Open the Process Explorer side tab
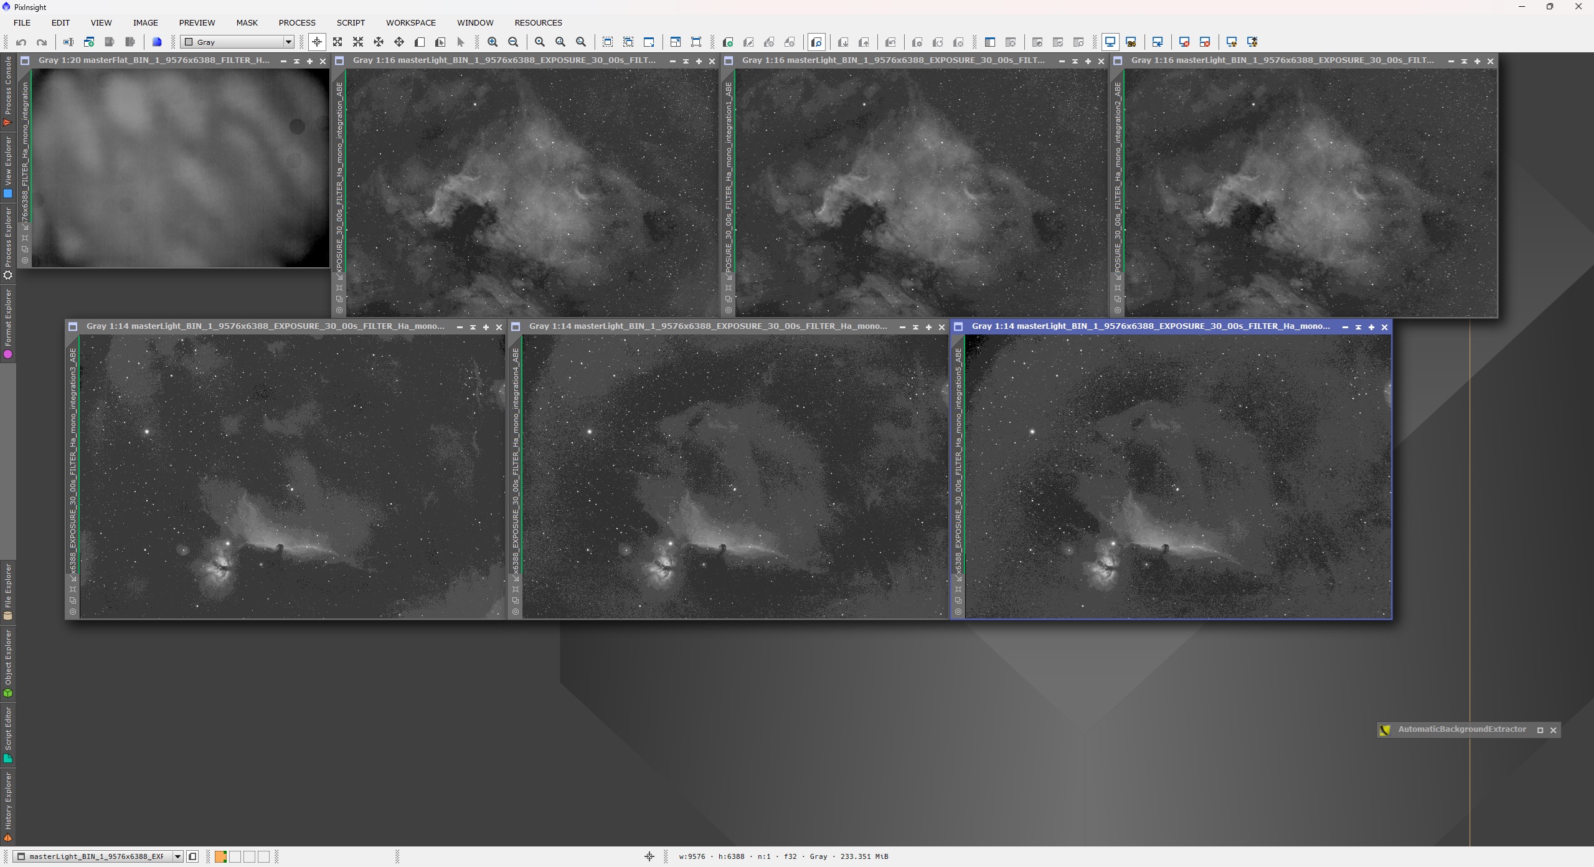 coord(8,243)
